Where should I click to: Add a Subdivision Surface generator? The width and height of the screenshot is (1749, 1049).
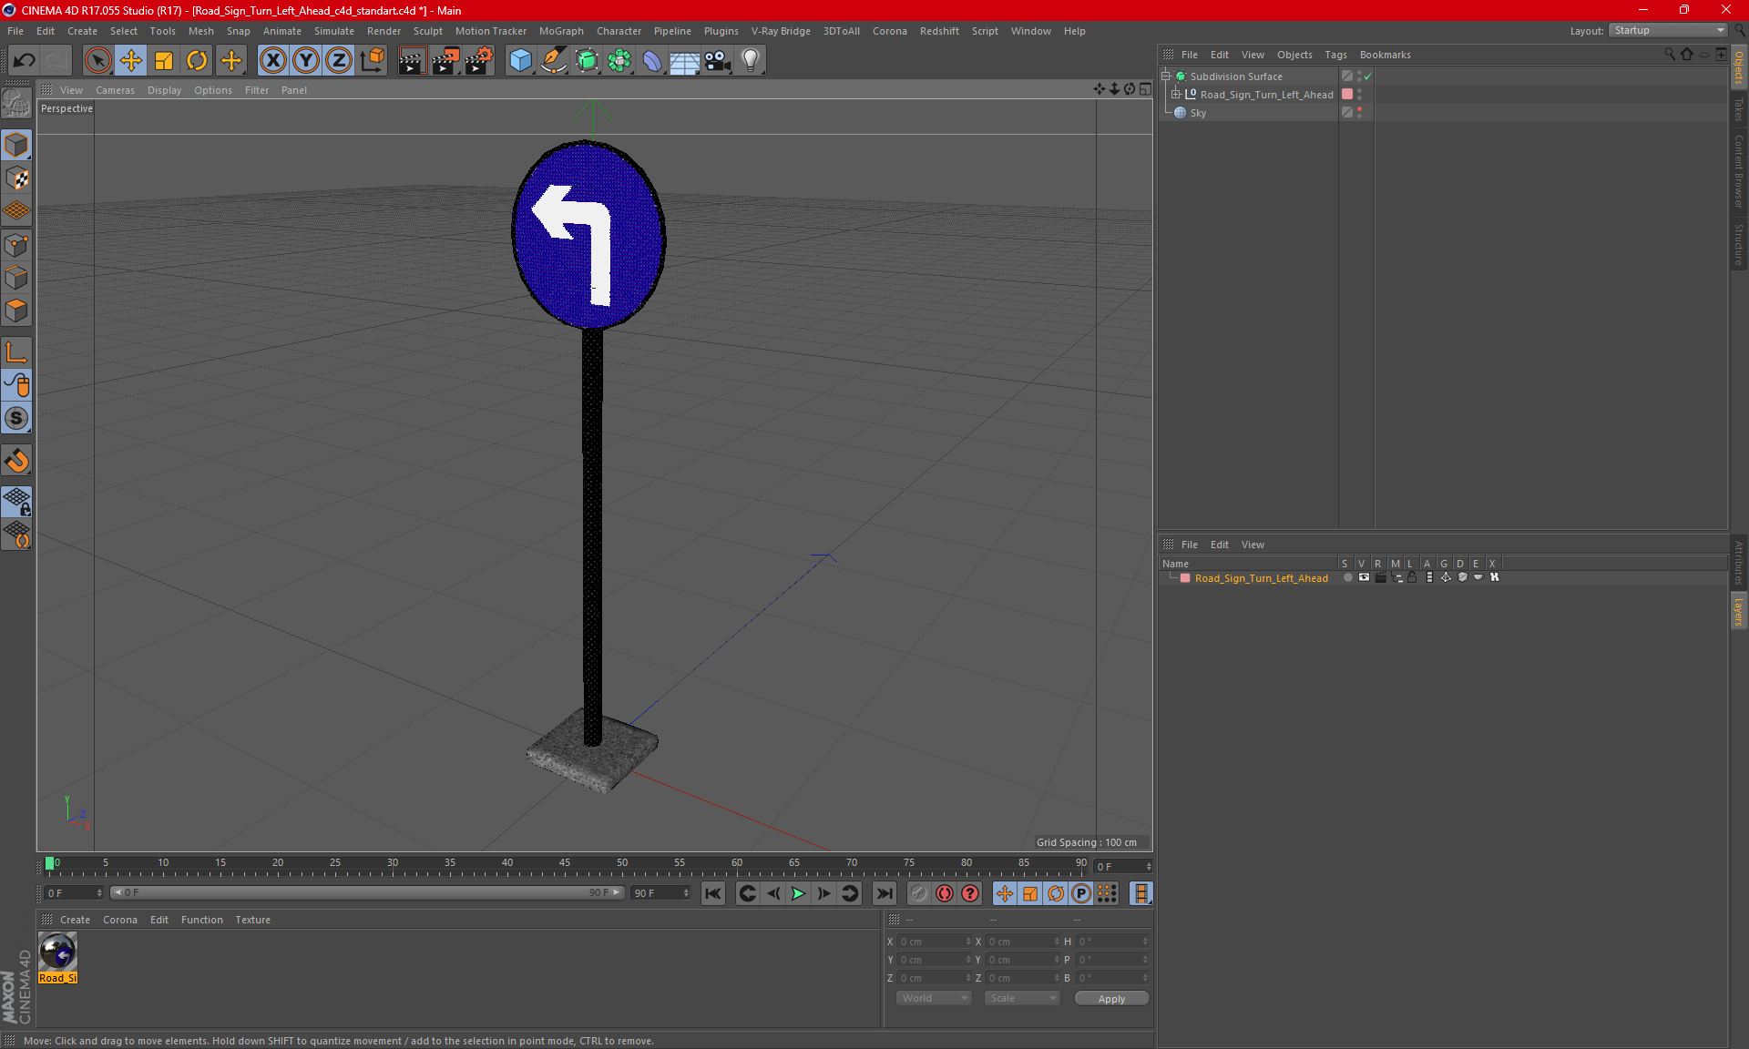click(587, 60)
